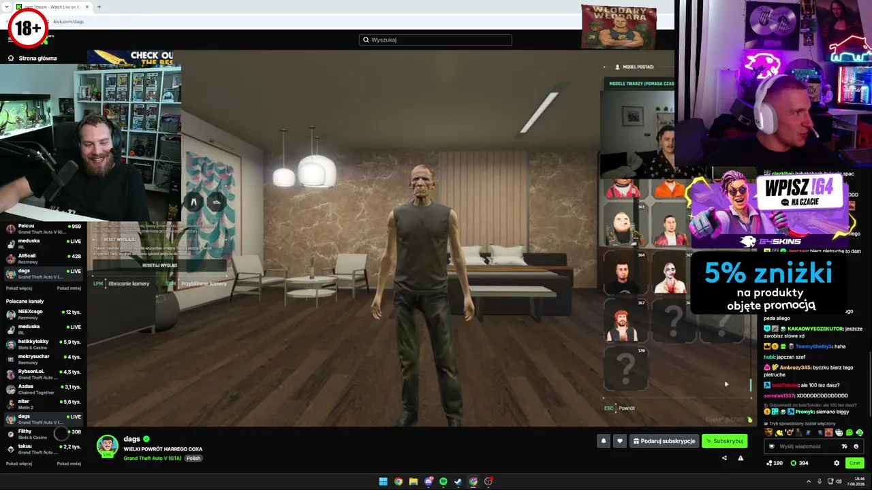Open Pelcuu channel in sidebar

[x=44, y=229]
